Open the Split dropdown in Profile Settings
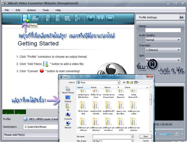 (163, 60)
